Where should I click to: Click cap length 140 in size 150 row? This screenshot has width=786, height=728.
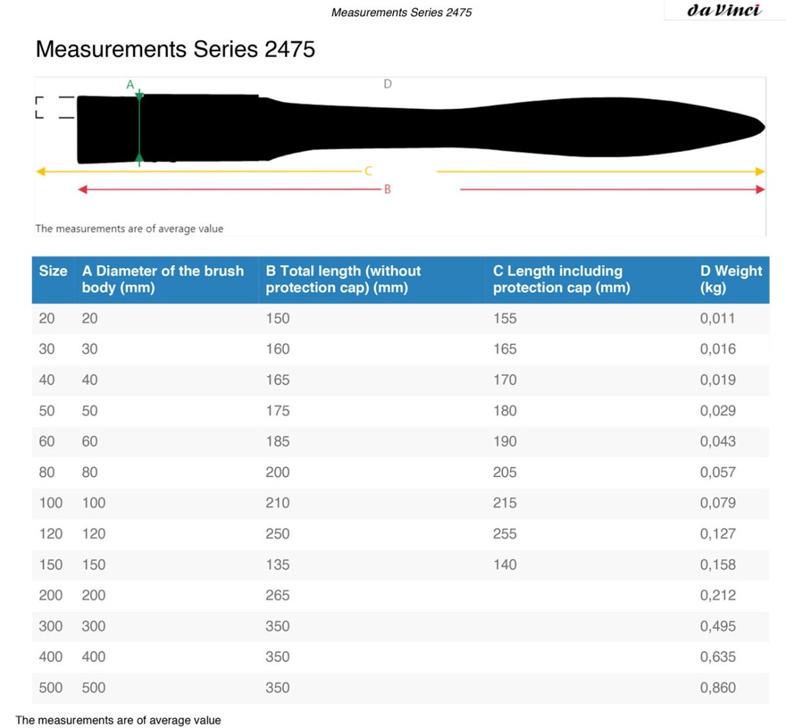(505, 564)
